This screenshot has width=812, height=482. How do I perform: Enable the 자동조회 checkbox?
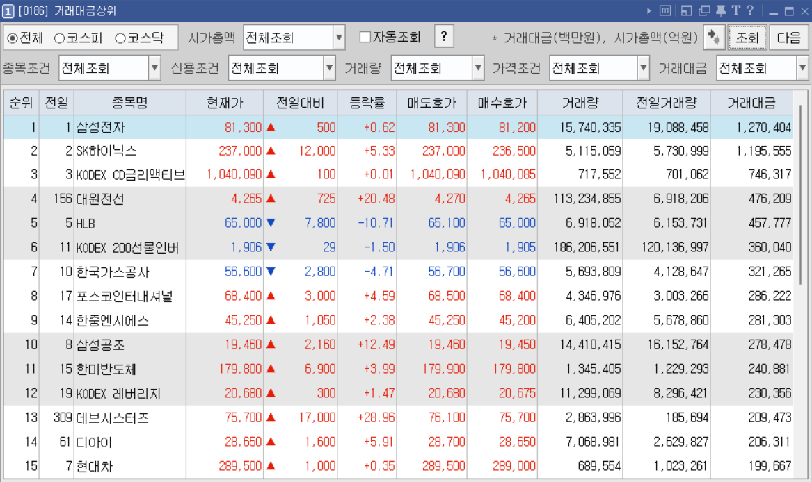tap(365, 37)
